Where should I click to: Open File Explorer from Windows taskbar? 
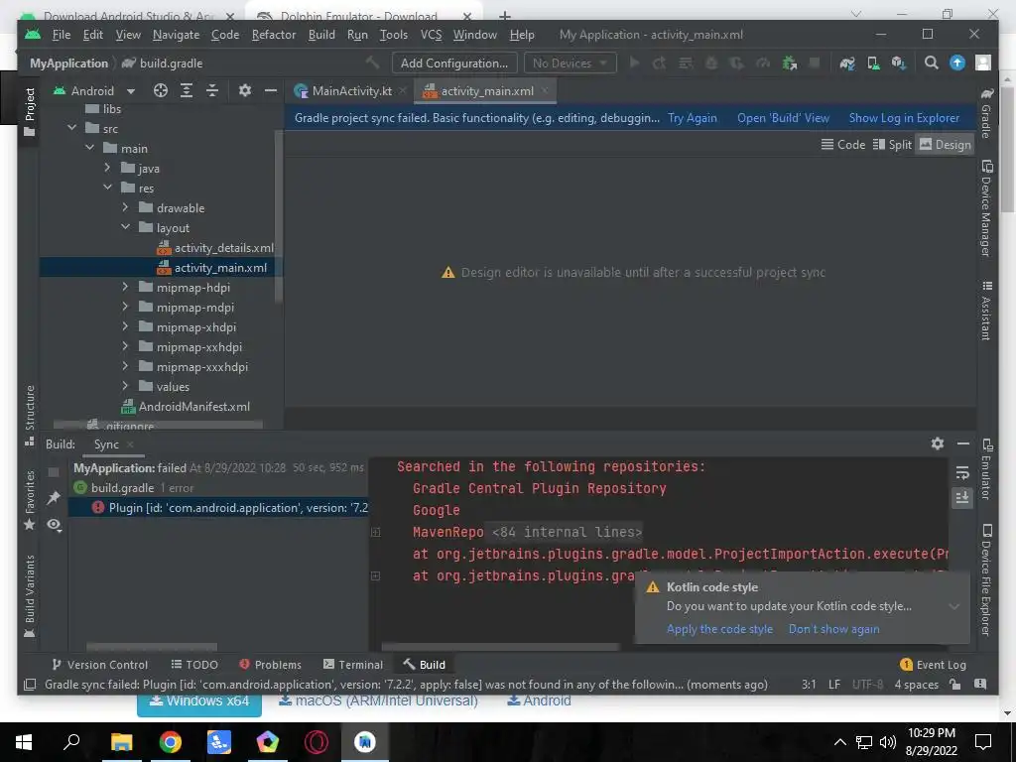[121, 742]
